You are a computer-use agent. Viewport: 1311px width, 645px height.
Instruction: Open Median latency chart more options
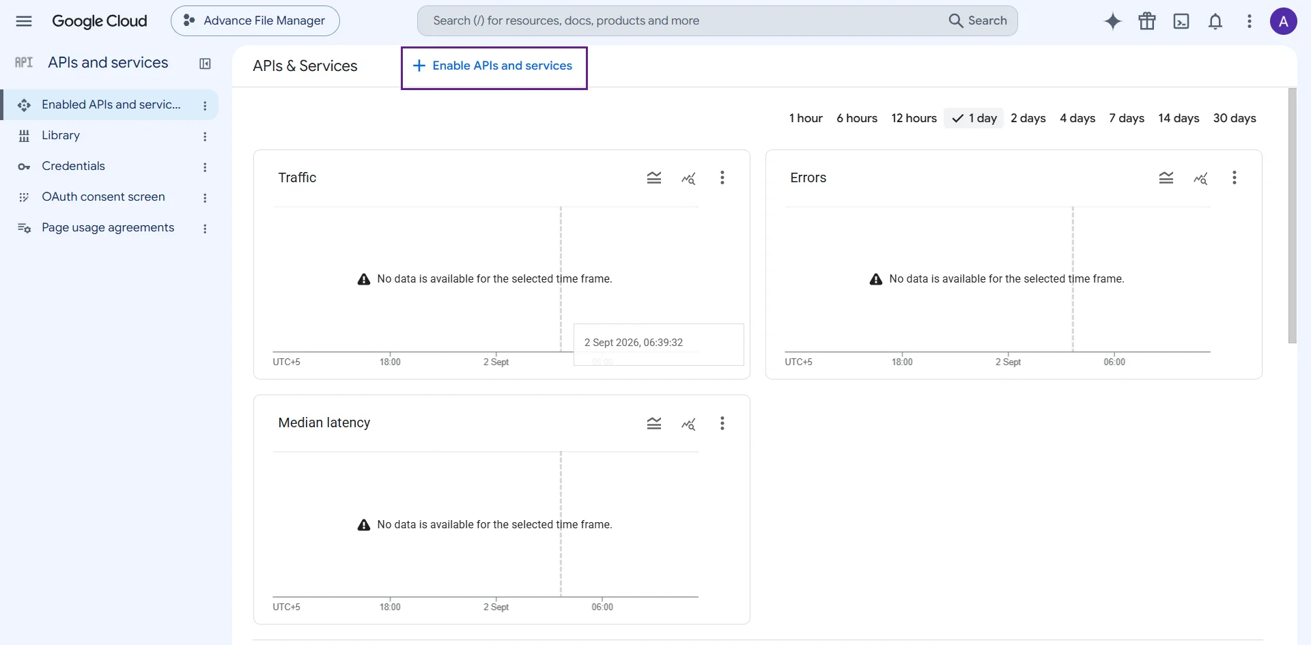722,423
